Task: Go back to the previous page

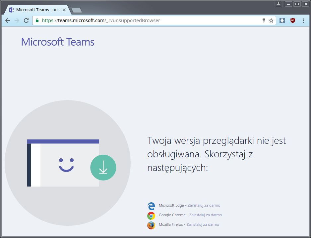Action: pyautogui.click(x=8, y=20)
